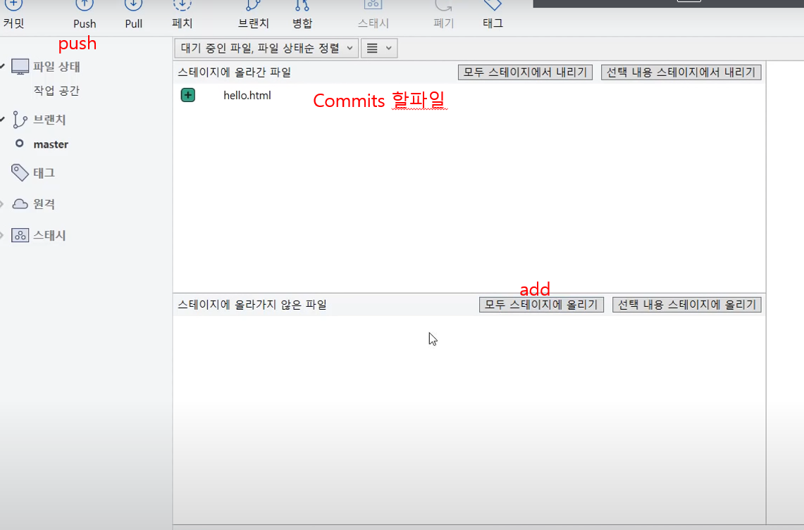This screenshot has height=530, width=804.
Task: Click 선택 내용 스테이지에서 내리기 button
Action: (681, 72)
